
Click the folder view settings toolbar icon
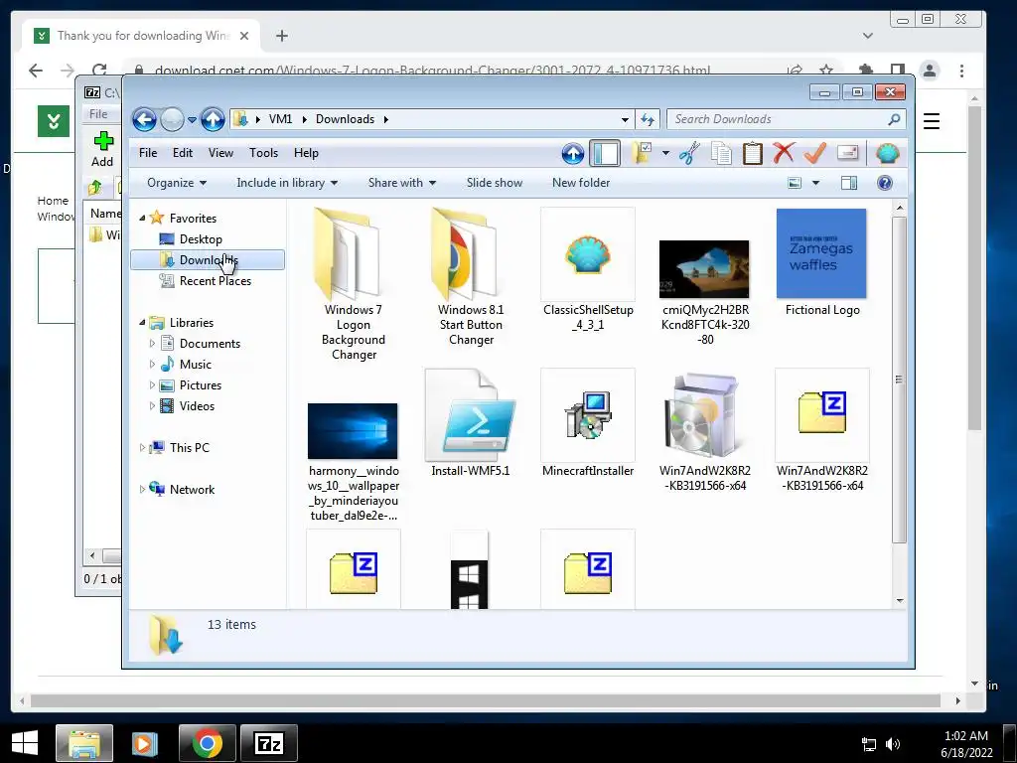[642, 154]
